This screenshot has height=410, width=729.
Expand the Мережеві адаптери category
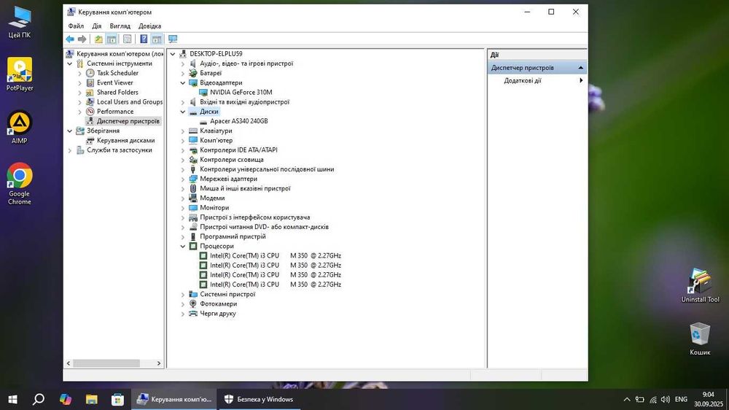183,179
